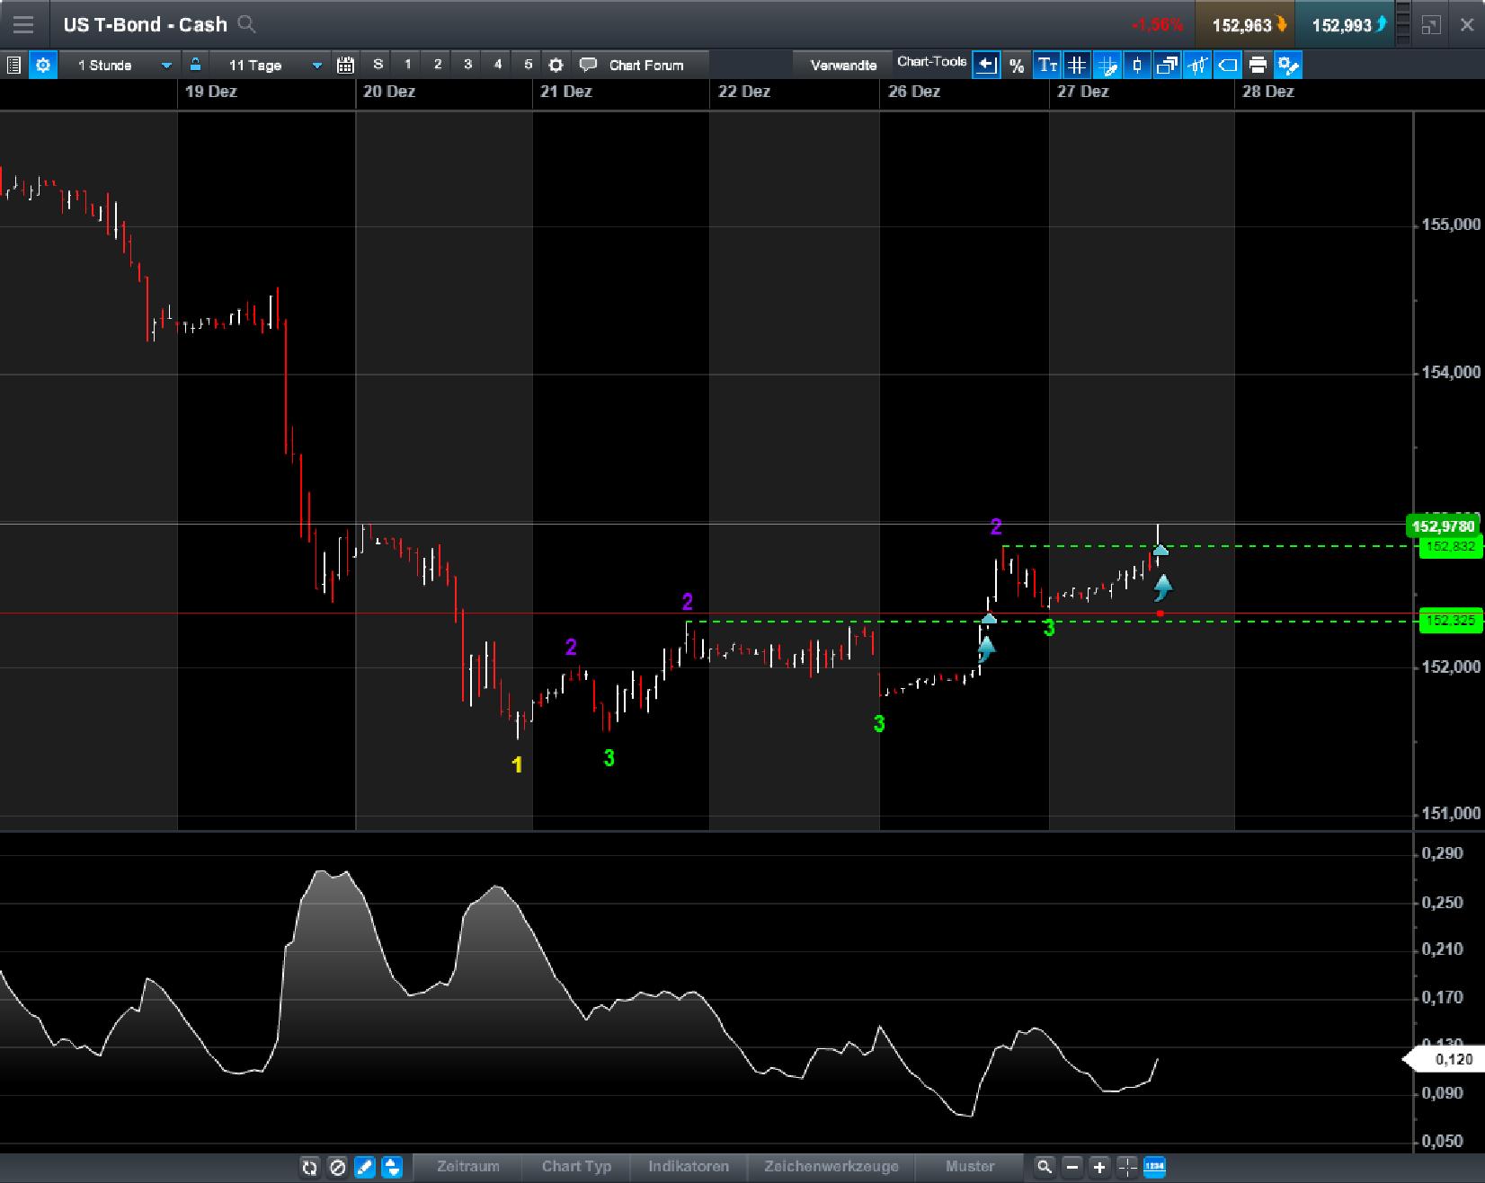Click the zoom out minus control
1485x1183 pixels.
pyautogui.click(x=1072, y=1168)
